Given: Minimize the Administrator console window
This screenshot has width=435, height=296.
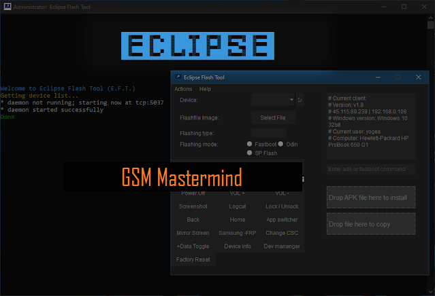Looking at the screenshot, I should click(x=384, y=7).
